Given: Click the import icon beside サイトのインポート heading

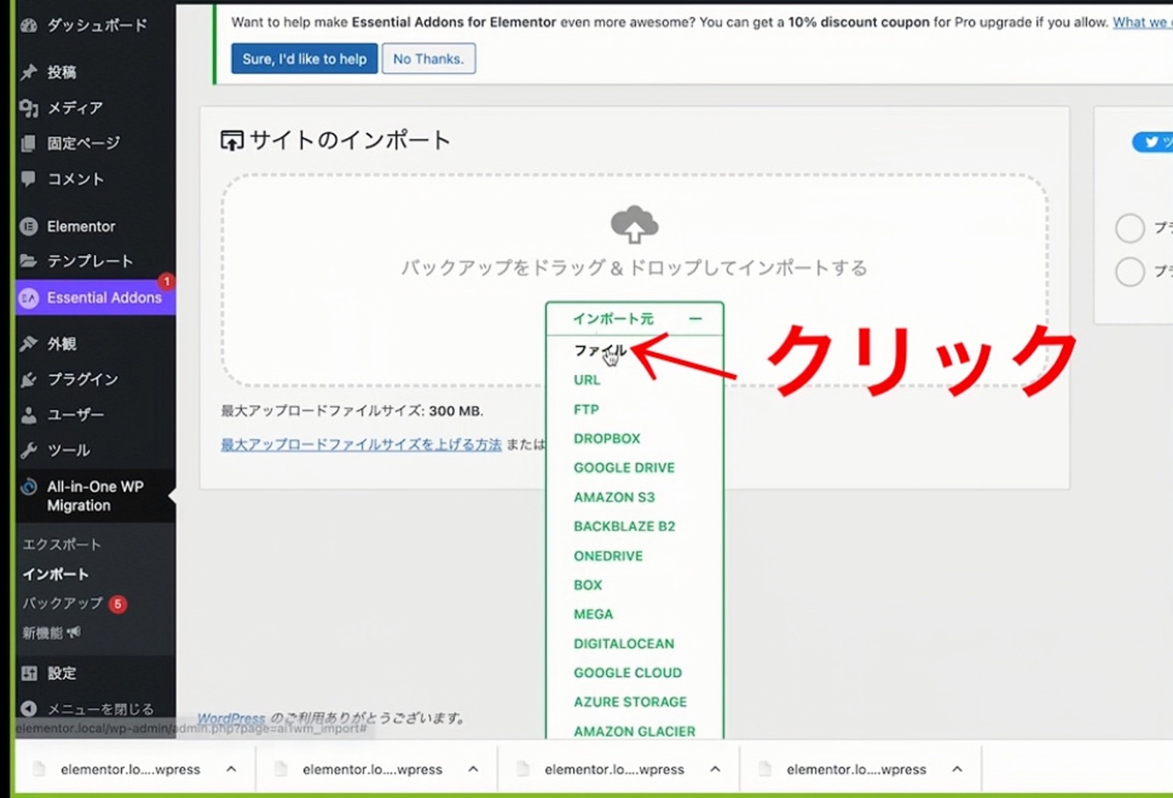Looking at the screenshot, I should pyautogui.click(x=232, y=141).
